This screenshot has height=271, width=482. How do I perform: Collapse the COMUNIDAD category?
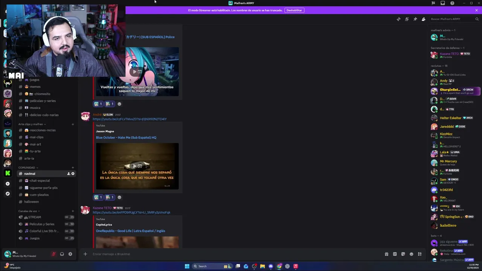[28, 167]
